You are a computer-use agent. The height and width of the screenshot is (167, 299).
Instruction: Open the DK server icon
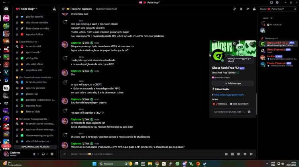[6, 88]
